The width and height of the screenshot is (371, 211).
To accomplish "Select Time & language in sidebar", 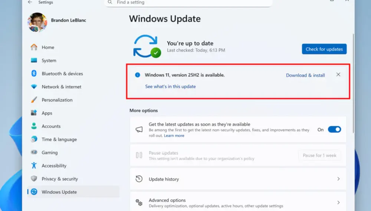I will click(x=59, y=140).
